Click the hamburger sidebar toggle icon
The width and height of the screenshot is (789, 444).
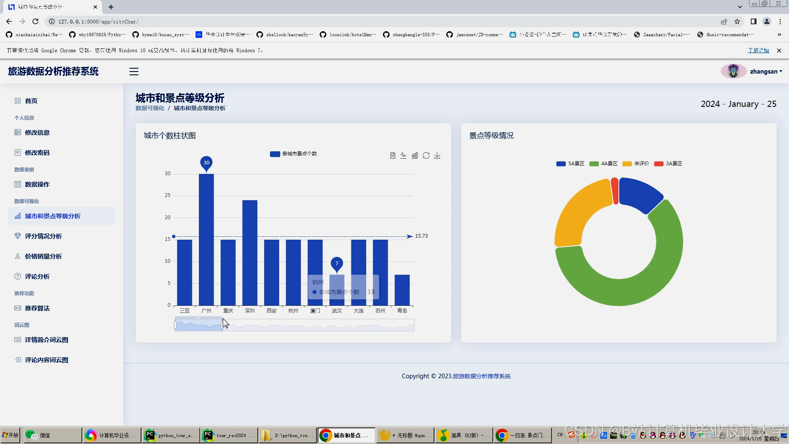click(134, 72)
